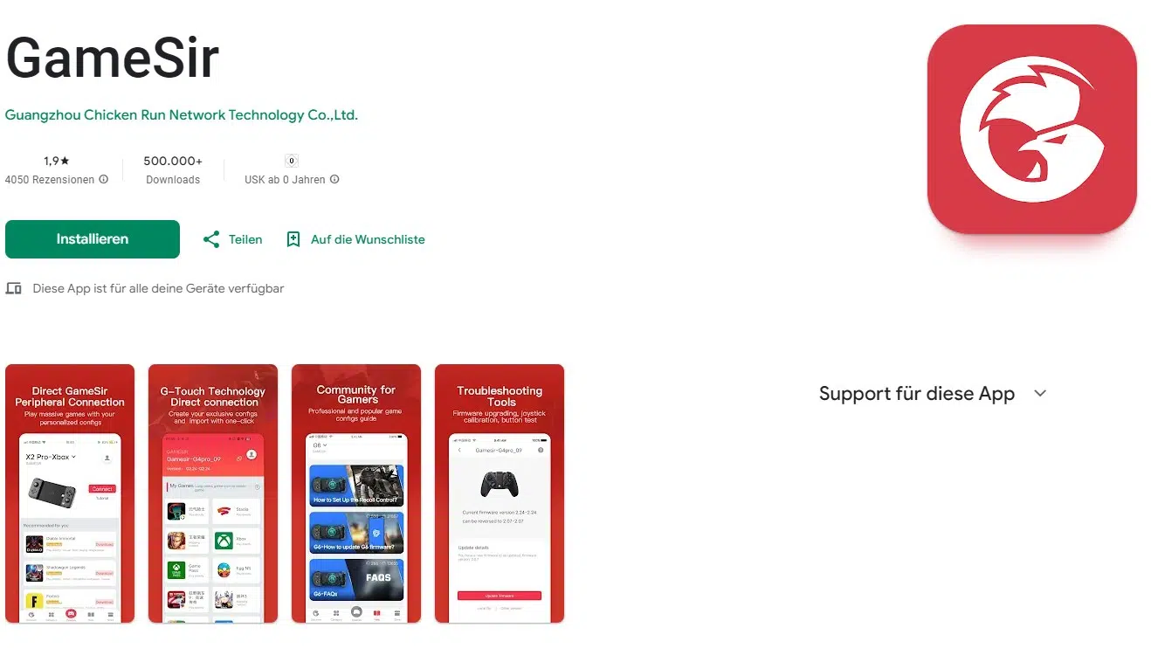Click the Teilen share icon

(x=211, y=239)
